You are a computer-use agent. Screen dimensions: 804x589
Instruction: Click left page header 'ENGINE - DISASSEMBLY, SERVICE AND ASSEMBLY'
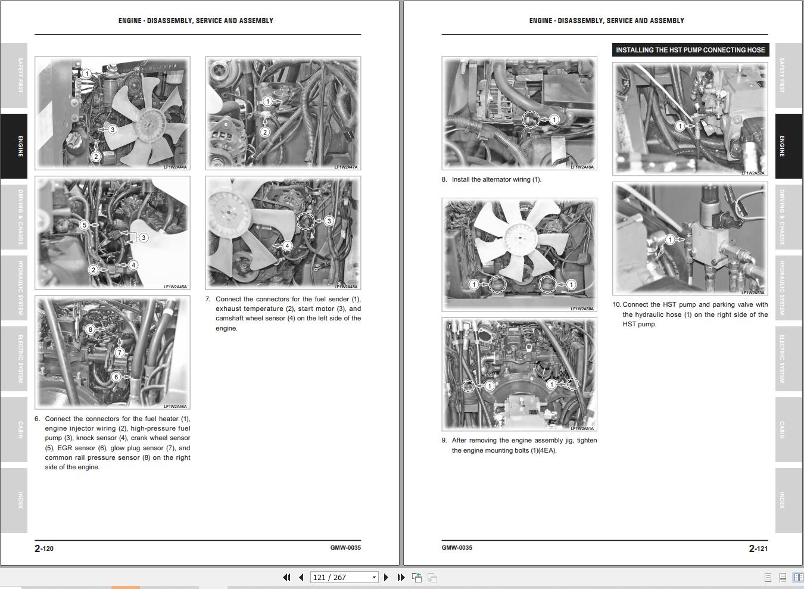[x=196, y=20]
